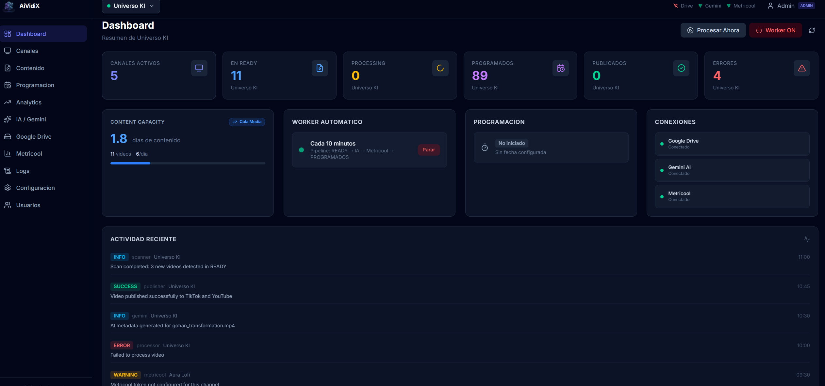Select the Analytics icon in the sidebar
The width and height of the screenshot is (825, 386).
pyautogui.click(x=8, y=102)
